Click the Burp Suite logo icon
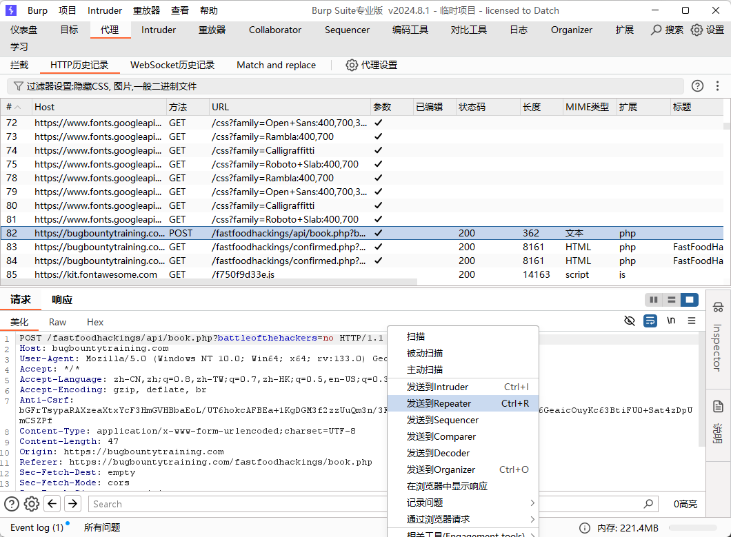This screenshot has height=537, width=731. tap(10, 10)
